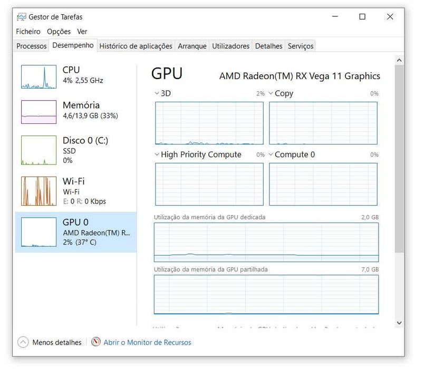Switch to the Arranque tab
This screenshot has height=369, width=424.
tap(192, 46)
